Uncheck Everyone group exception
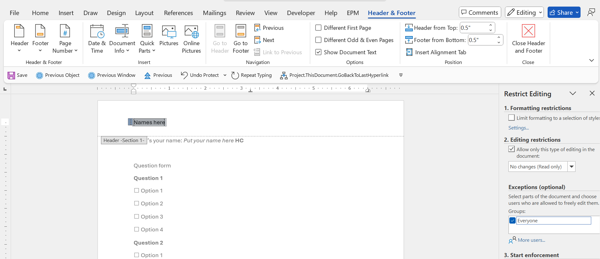This screenshot has height=259, width=600. pos(512,220)
